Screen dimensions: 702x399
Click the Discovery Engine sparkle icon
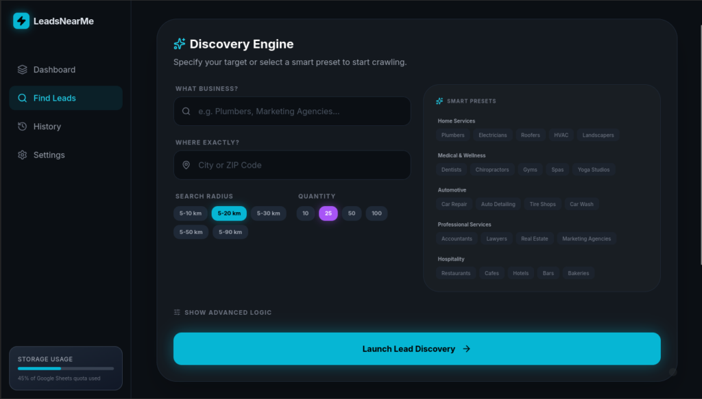(180, 44)
